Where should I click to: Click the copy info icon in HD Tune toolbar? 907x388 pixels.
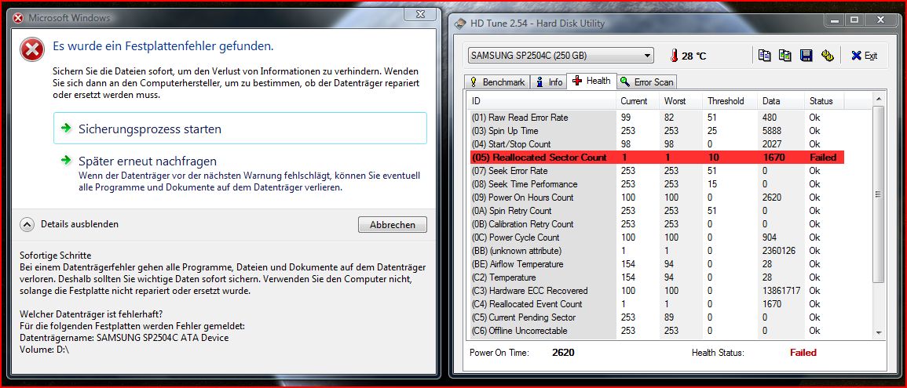(x=765, y=56)
